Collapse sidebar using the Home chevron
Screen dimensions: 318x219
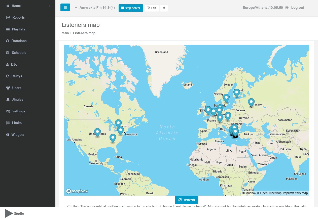click(x=50, y=6)
